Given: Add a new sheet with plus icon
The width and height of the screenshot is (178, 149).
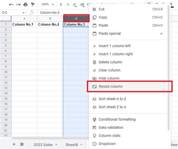Looking at the screenshot, I should (x=14, y=144).
